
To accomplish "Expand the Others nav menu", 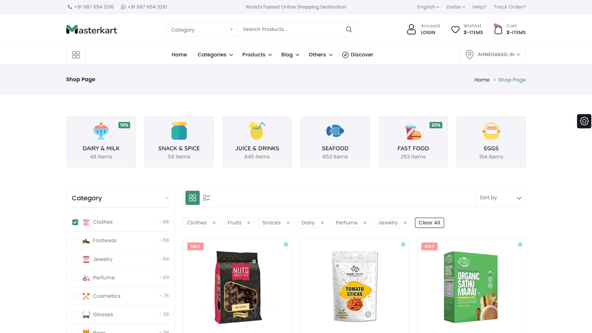I will (321, 55).
